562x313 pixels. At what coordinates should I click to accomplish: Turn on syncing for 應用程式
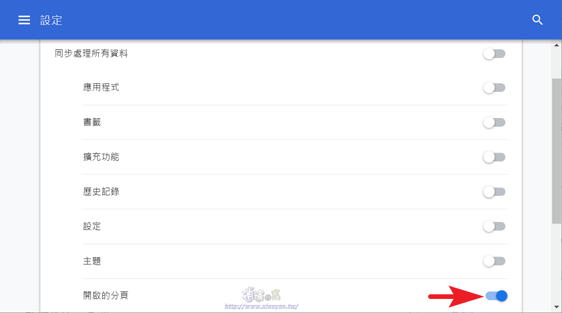(x=494, y=88)
